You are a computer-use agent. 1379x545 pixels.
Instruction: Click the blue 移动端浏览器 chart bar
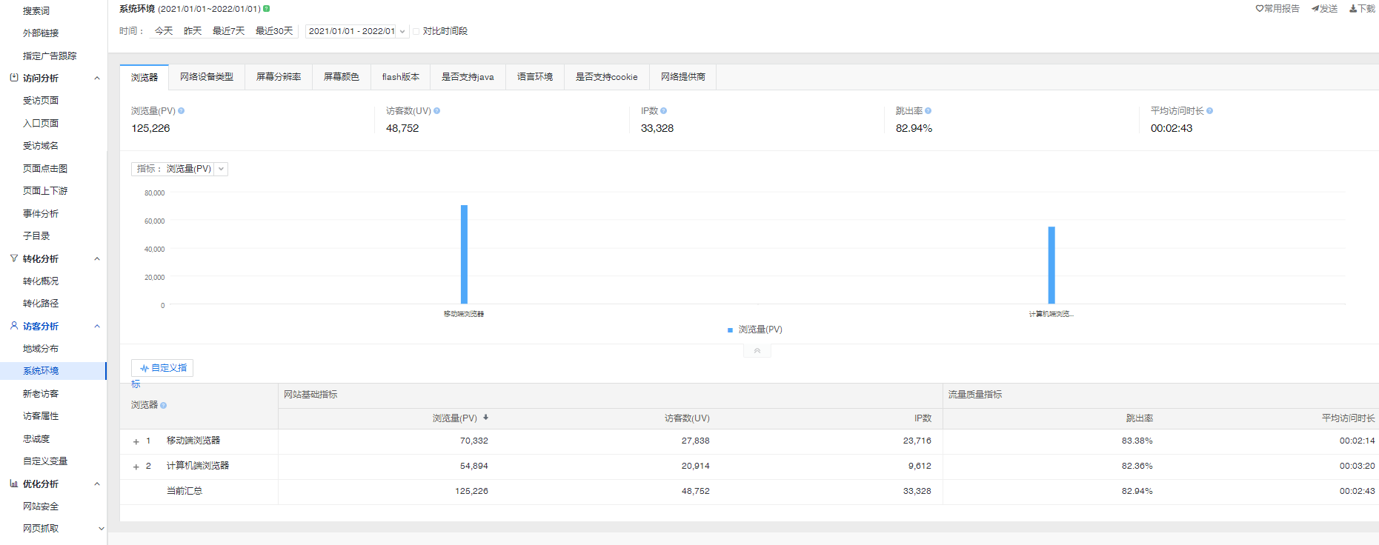[x=464, y=254]
